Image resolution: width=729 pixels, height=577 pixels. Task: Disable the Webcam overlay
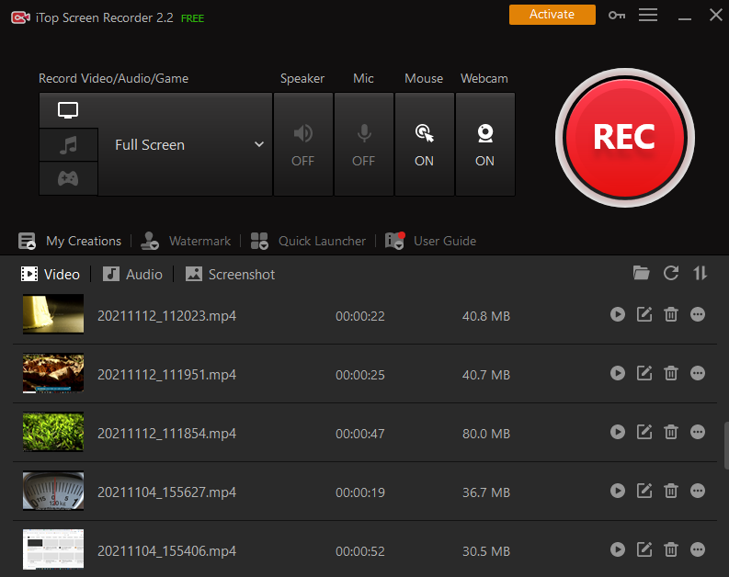click(484, 144)
